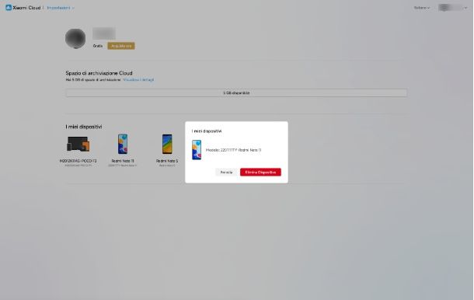Click the "Redmi Note 5" device label
Viewport: 474px width, 300px height.
coord(167,161)
